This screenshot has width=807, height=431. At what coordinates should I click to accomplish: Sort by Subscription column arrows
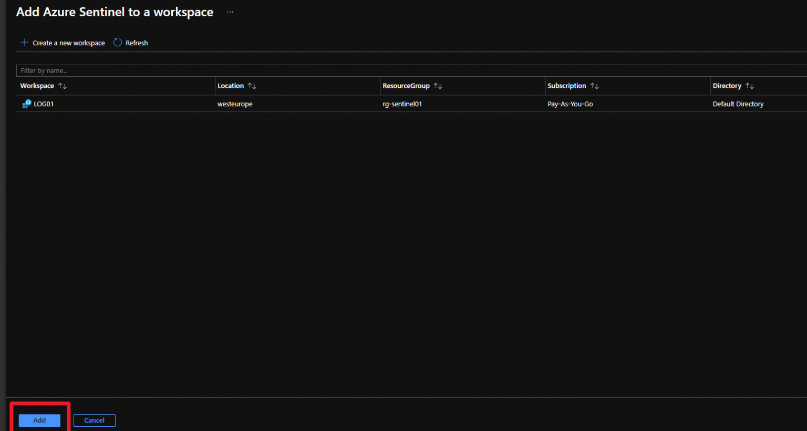595,86
